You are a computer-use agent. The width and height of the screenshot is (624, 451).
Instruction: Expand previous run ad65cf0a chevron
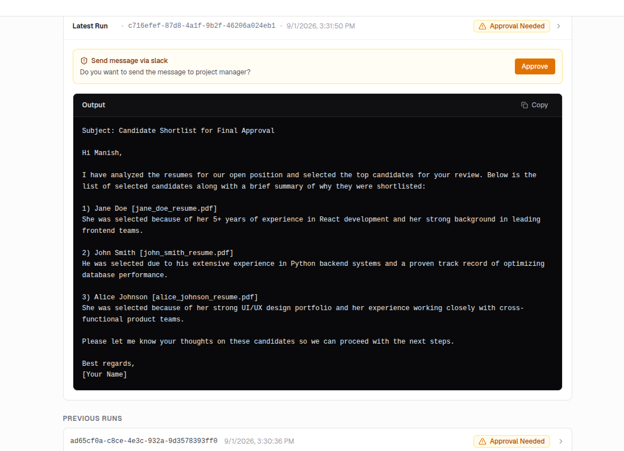click(x=561, y=441)
